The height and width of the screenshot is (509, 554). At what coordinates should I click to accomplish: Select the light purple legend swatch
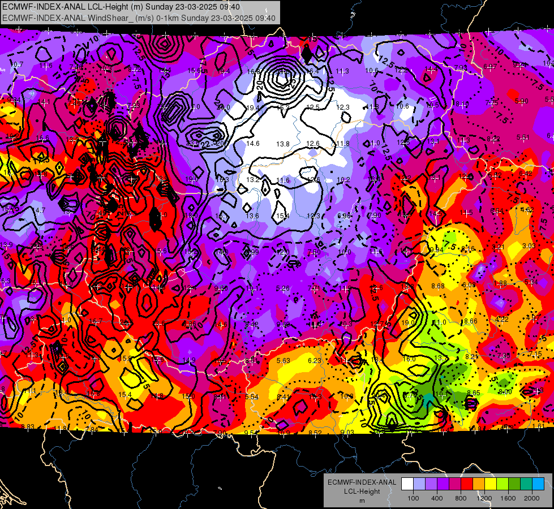(x=431, y=484)
